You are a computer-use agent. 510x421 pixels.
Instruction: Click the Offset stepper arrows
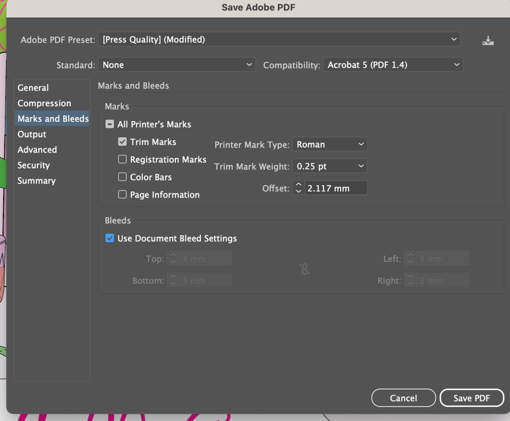(x=298, y=188)
